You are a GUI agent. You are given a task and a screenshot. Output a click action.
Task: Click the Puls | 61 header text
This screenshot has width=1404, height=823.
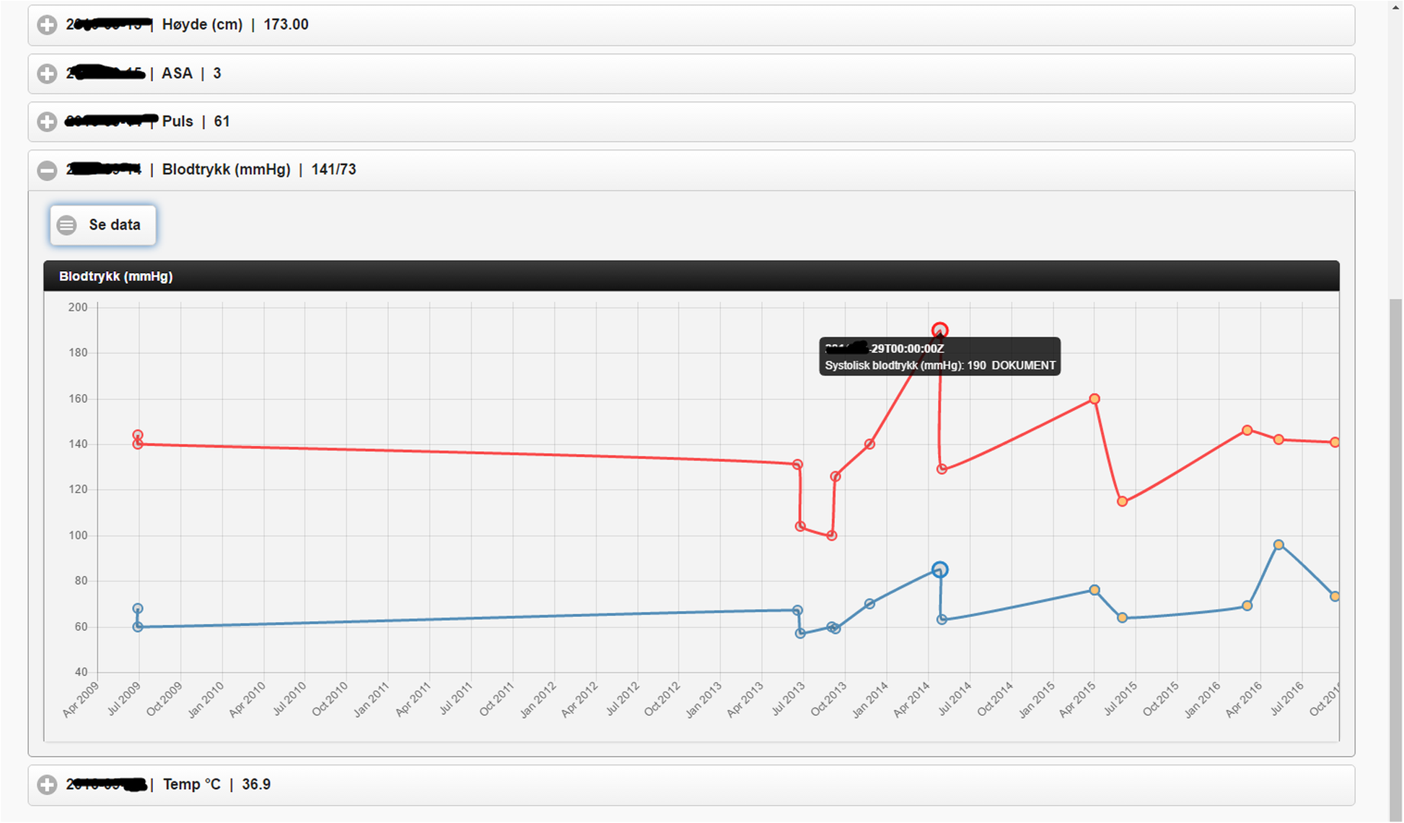(x=196, y=122)
